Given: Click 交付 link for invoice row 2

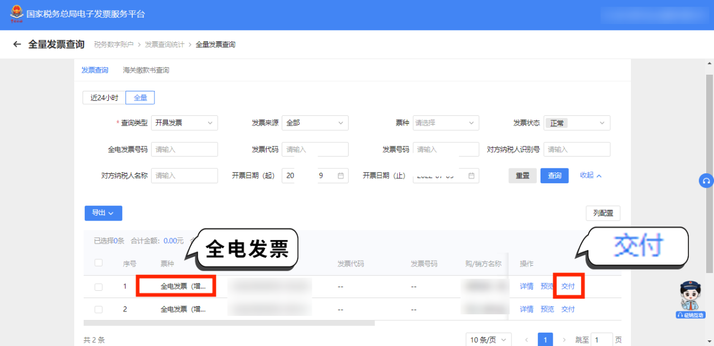Looking at the screenshot, I should (568, 309).
